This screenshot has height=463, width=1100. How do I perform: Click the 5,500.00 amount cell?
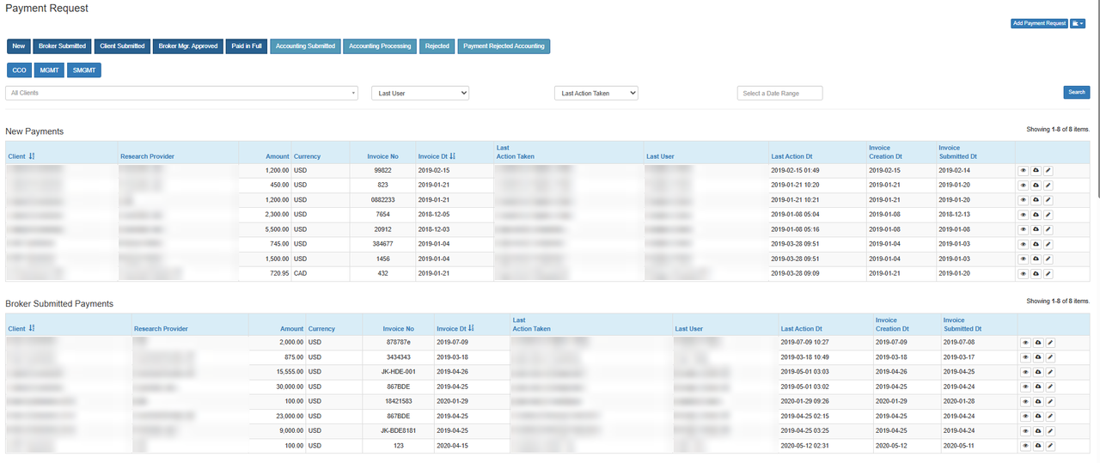point(265,229)
